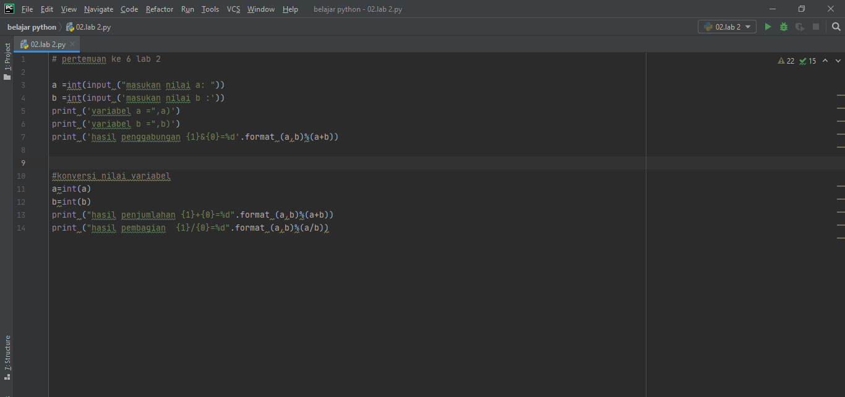Image resolution: width=845 pixels, height=397 pixels.
Task: Open the Project tool window
Action: pyautogui.click(x=7, y=56)
